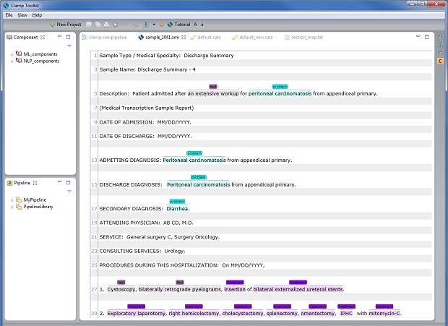This screenshot has height=326, width=448.
Task: Click the Print icon in the toolbar
Action: (105, 24)
